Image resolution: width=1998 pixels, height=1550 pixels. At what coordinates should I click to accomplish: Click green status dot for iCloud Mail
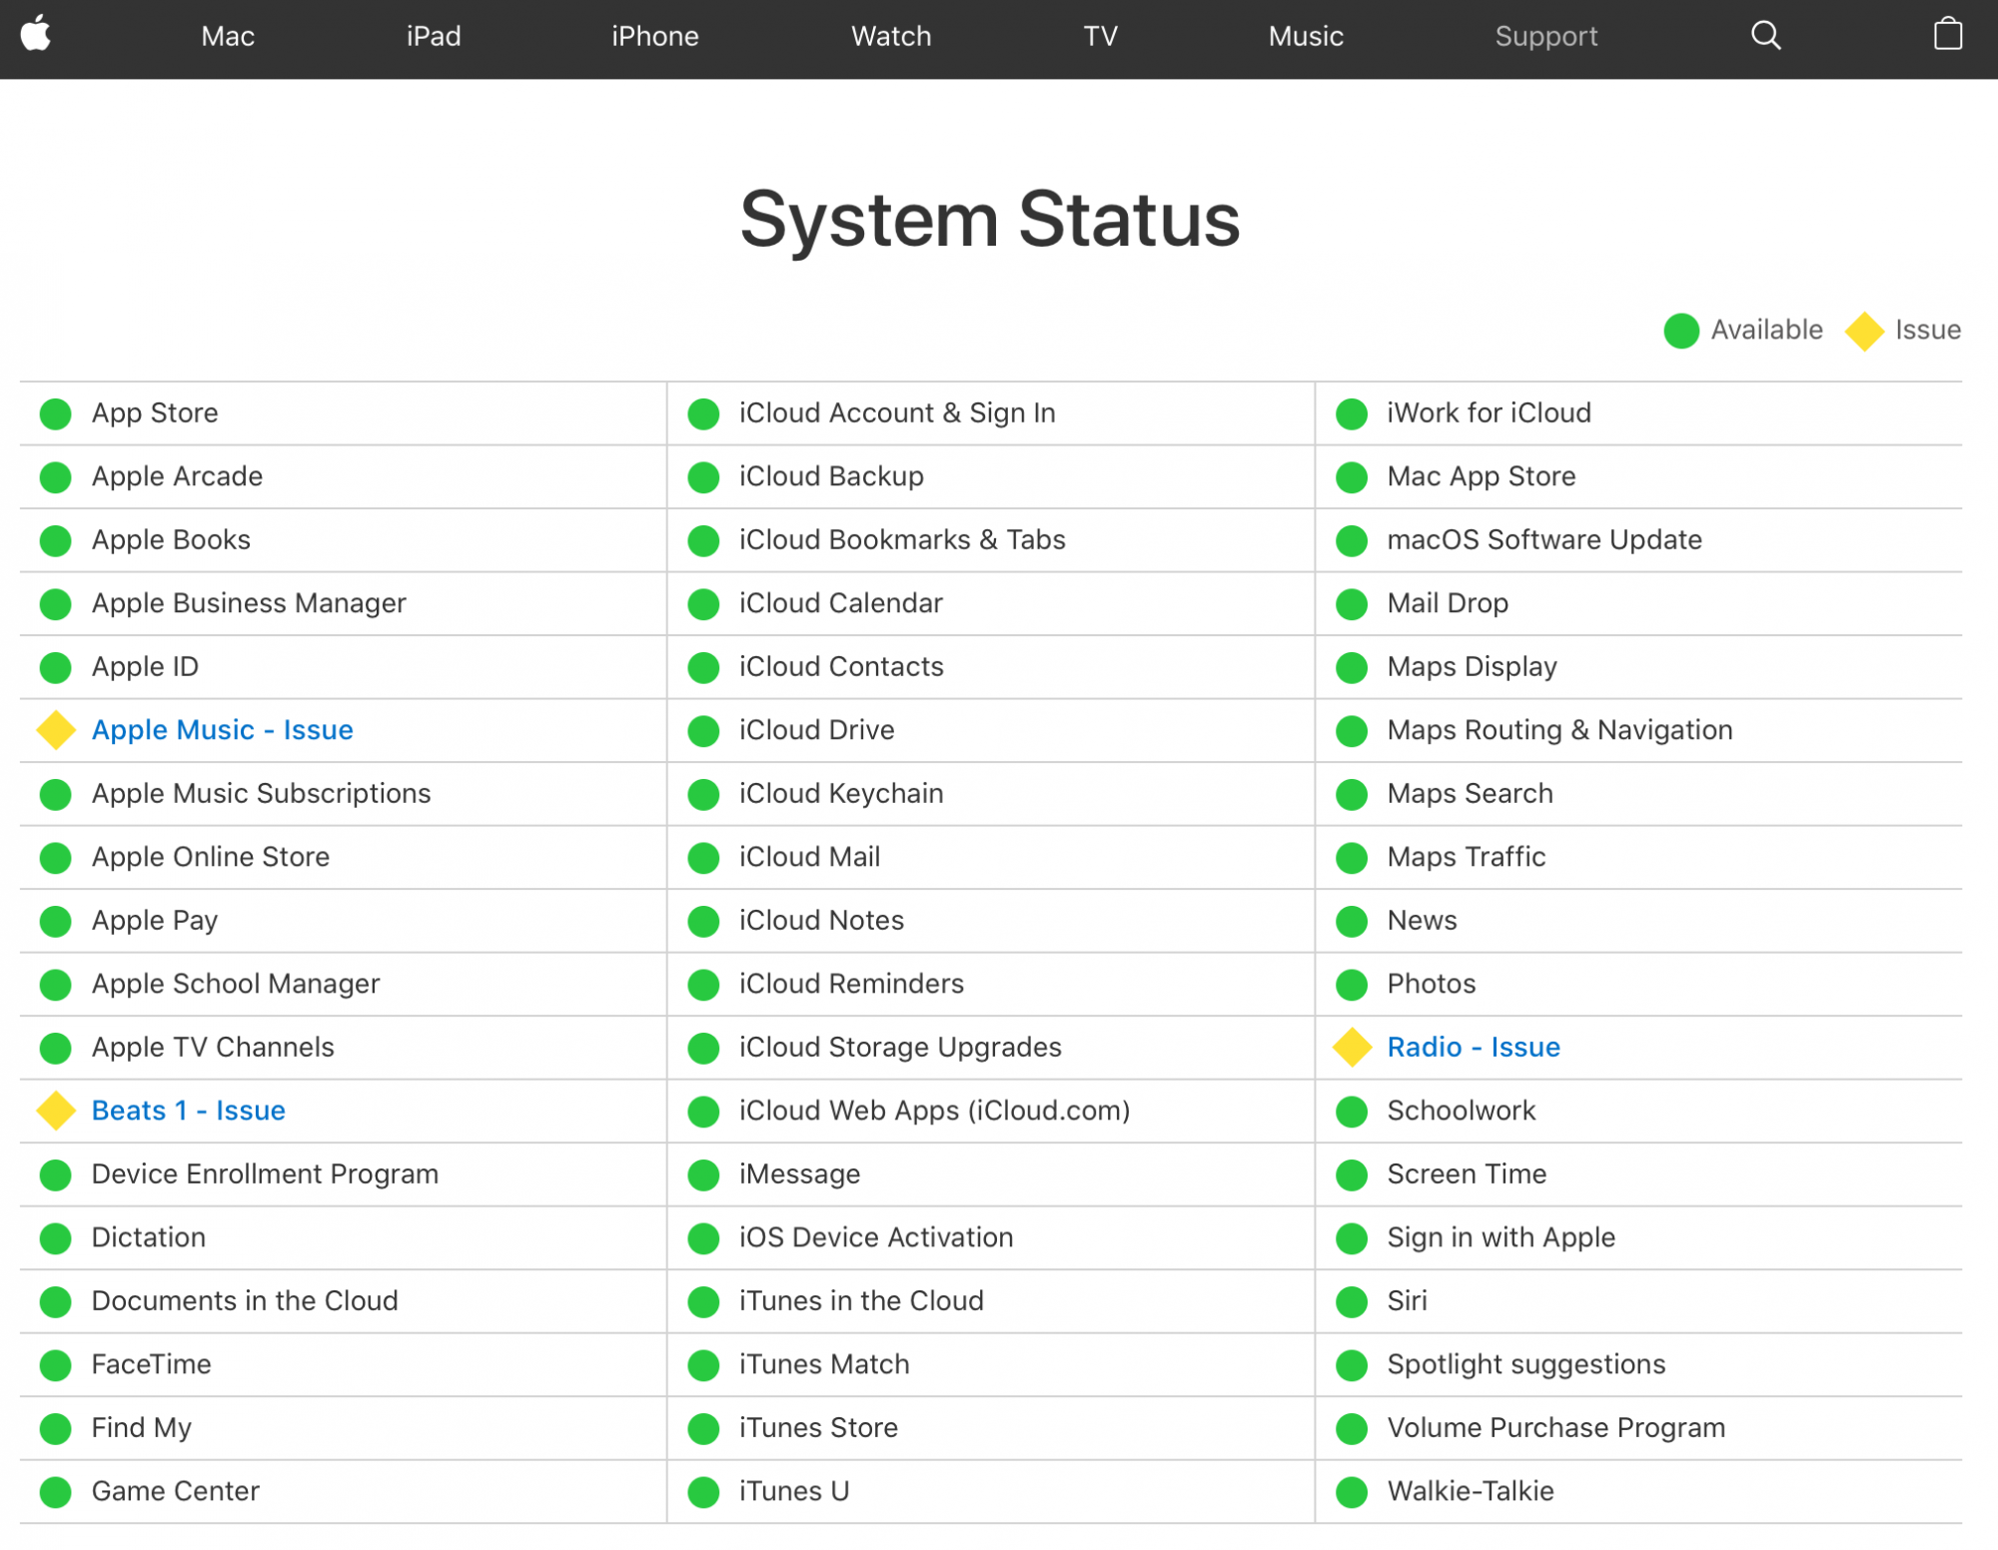click(x=703, y=857)
